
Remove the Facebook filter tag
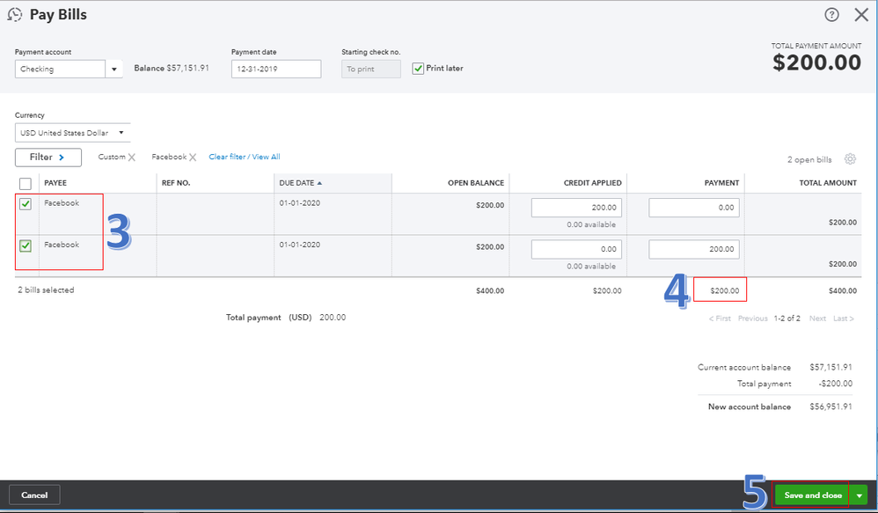(x=193, y=158)
